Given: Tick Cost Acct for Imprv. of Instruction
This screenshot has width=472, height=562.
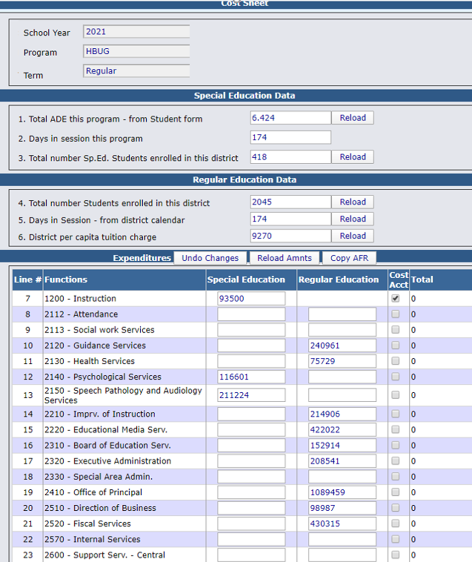Looking at the screenshot, I should pyautogui.click(x=395, y=414).
